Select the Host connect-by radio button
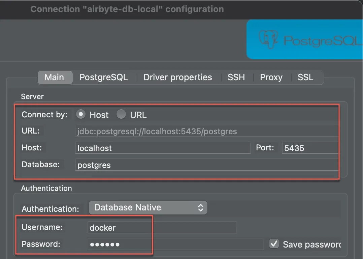Viewport: 363px width, 259px height. coord(80,114)
